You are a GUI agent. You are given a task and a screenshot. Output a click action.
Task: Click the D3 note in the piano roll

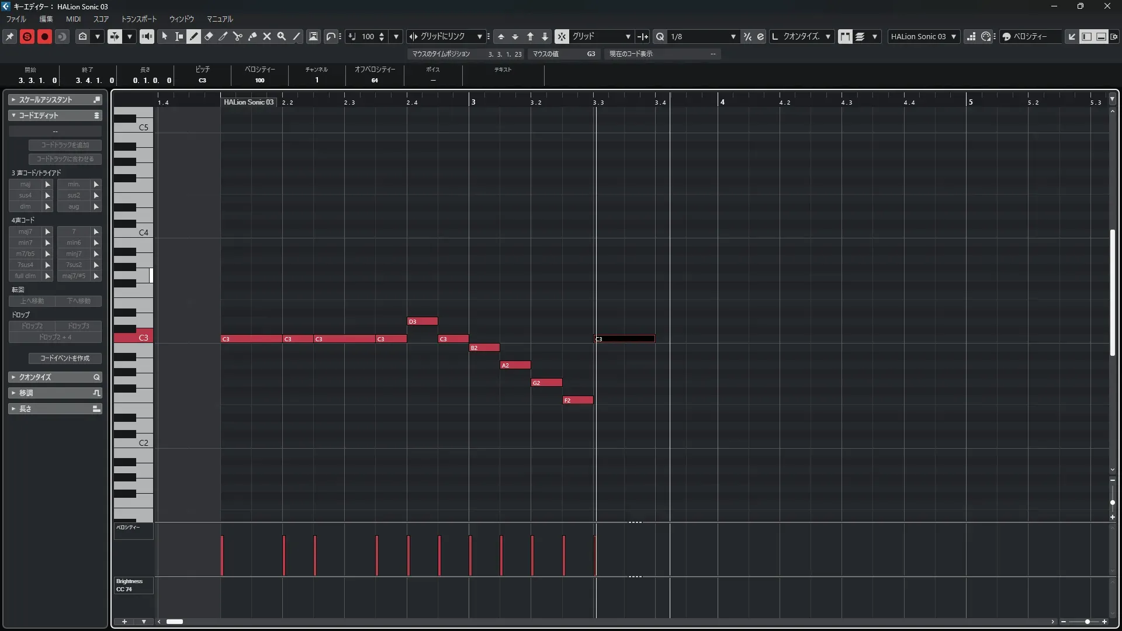423,321
